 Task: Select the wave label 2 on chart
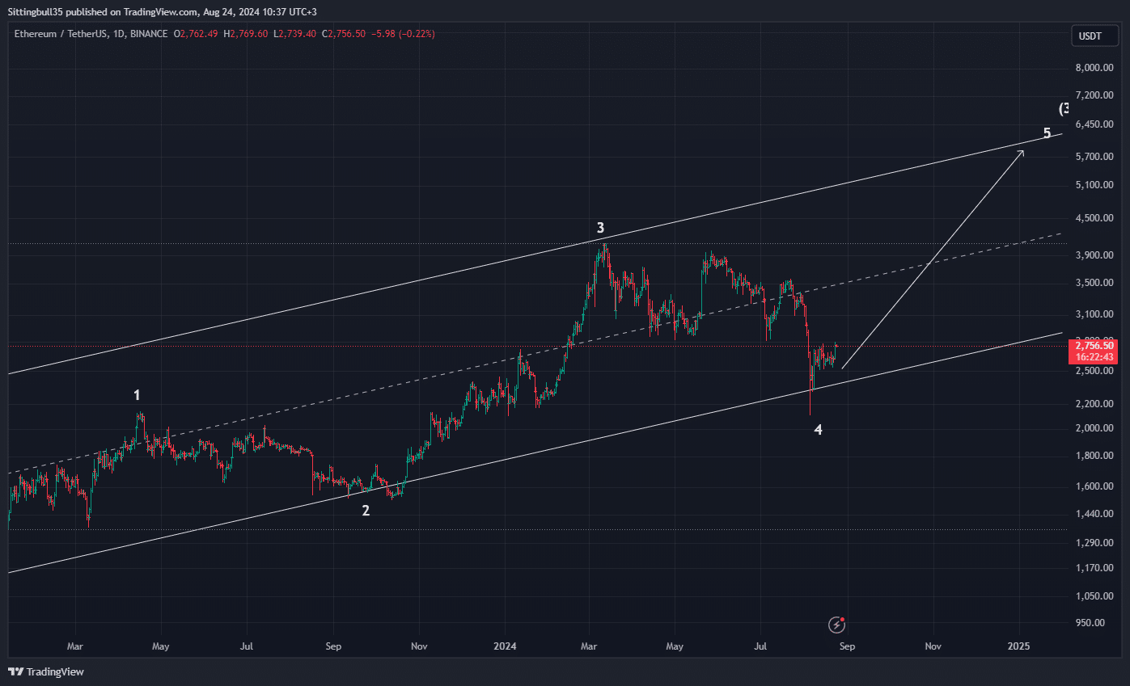[366, 511]
